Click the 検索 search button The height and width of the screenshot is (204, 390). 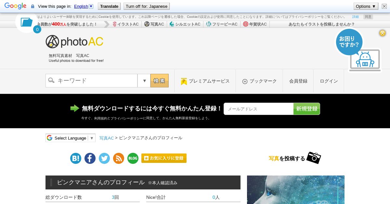coord(160,81)
